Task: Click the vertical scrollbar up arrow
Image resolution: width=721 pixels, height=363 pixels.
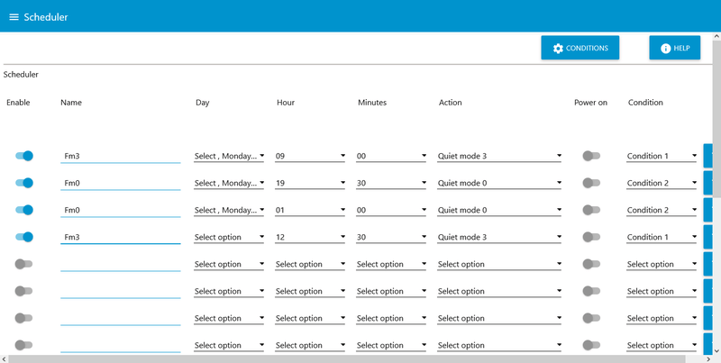Action: pos(716,36)
